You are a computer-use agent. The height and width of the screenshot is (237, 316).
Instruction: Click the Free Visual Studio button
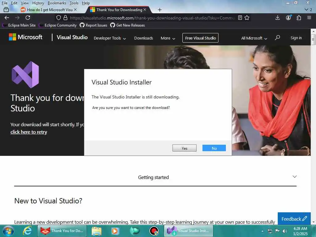tap(200, 38)
